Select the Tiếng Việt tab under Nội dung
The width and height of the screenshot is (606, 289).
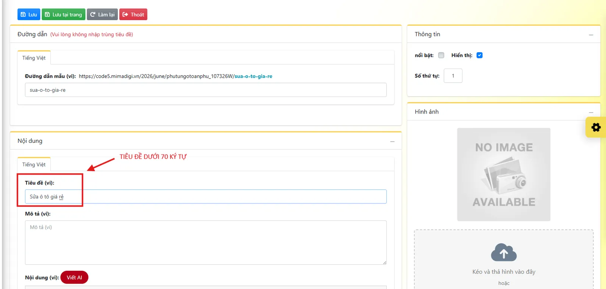pos(34,164)
